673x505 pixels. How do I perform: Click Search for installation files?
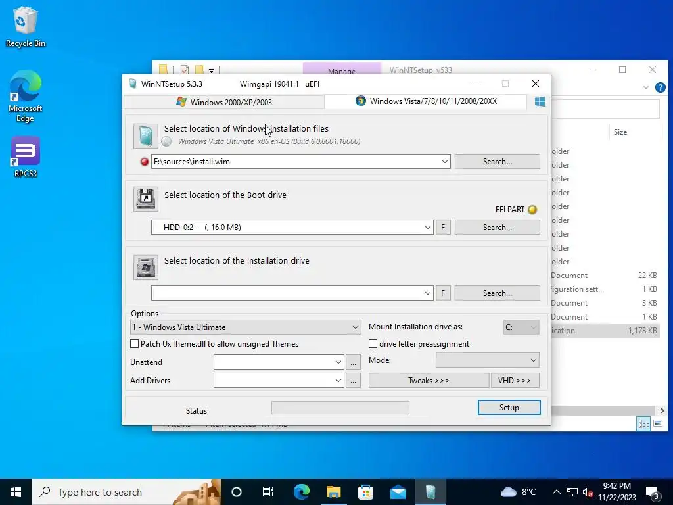pos(497,162)
